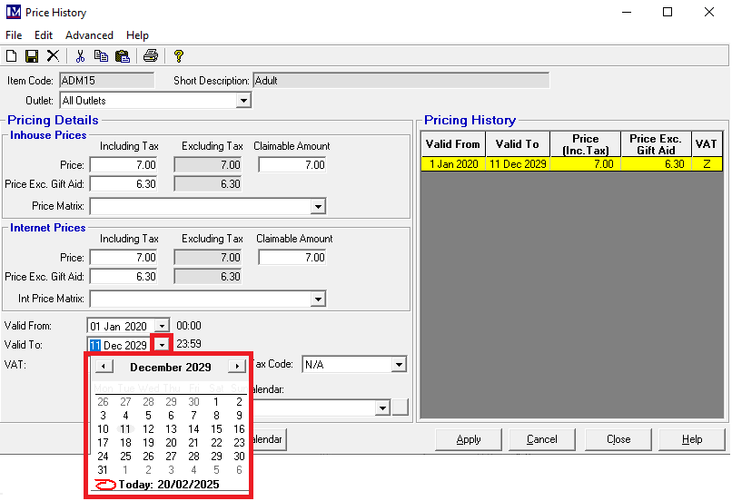
Task: Select day 15 in December calendar
Action: pos(216,429)
